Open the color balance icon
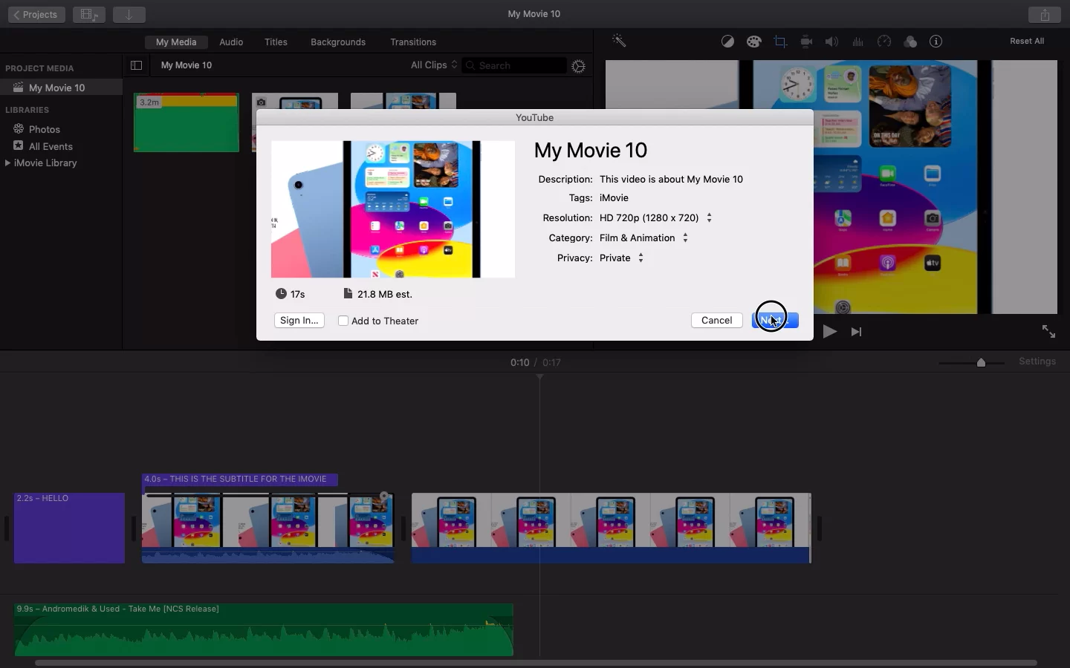The width and height of the screenshot is (1070, 668). click(x=728, y=42)
